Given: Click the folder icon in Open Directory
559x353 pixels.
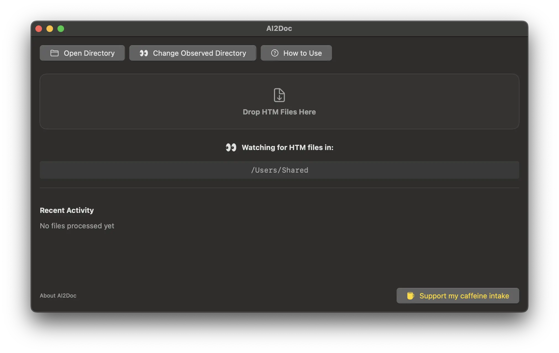Looking at the screenshot, I should coord(54,53).
